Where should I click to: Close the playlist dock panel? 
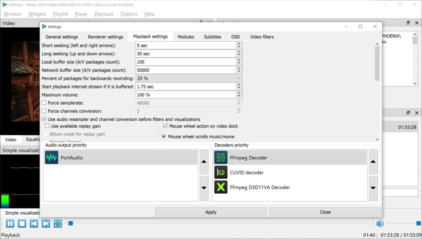[417, 113]
